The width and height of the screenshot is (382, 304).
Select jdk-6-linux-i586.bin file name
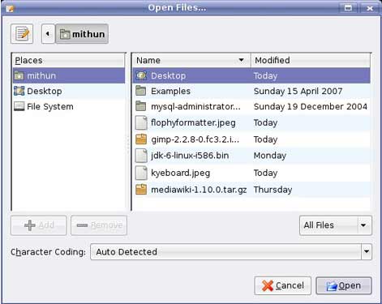click(x=190, y=156)
